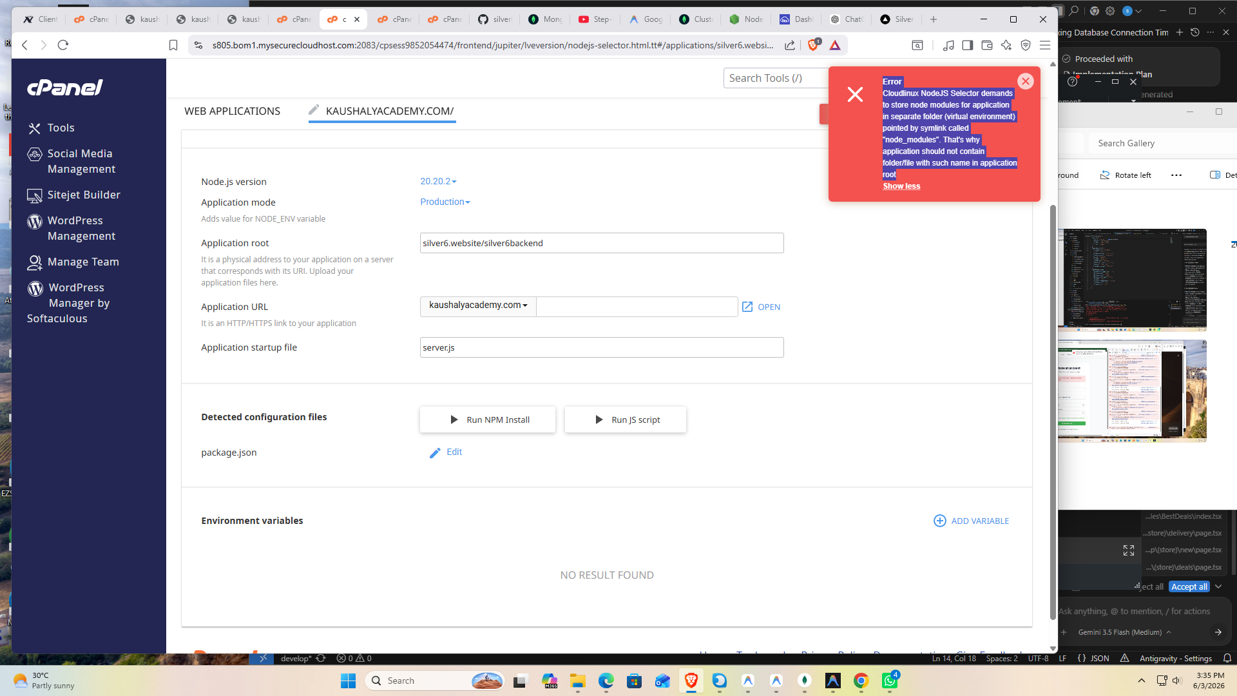Click the Application URL path field
Viewport: 1237px width, 696px height.
[637, 307]
